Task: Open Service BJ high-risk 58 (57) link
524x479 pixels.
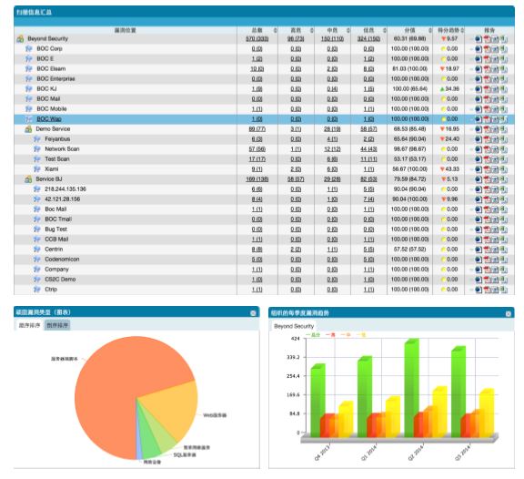Action: click(x=296, y=179)
